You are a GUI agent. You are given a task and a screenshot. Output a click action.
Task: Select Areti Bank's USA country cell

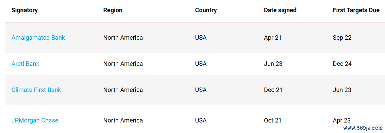[x=201, y=64]
